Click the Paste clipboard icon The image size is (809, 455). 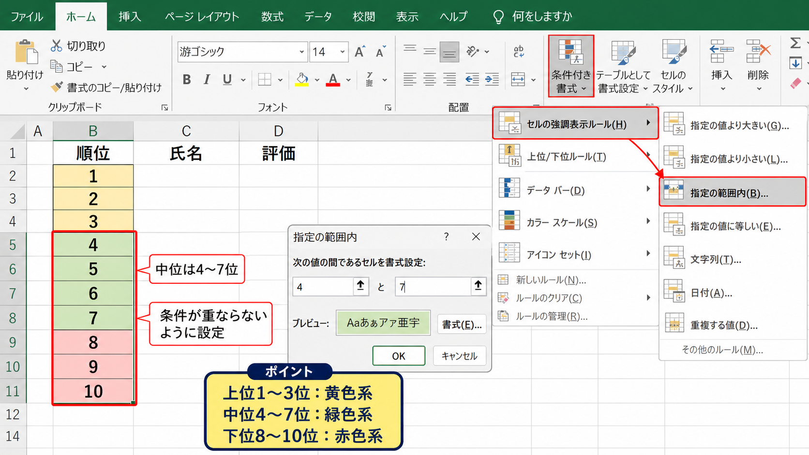pyautogui.click(x=26, y=52)
